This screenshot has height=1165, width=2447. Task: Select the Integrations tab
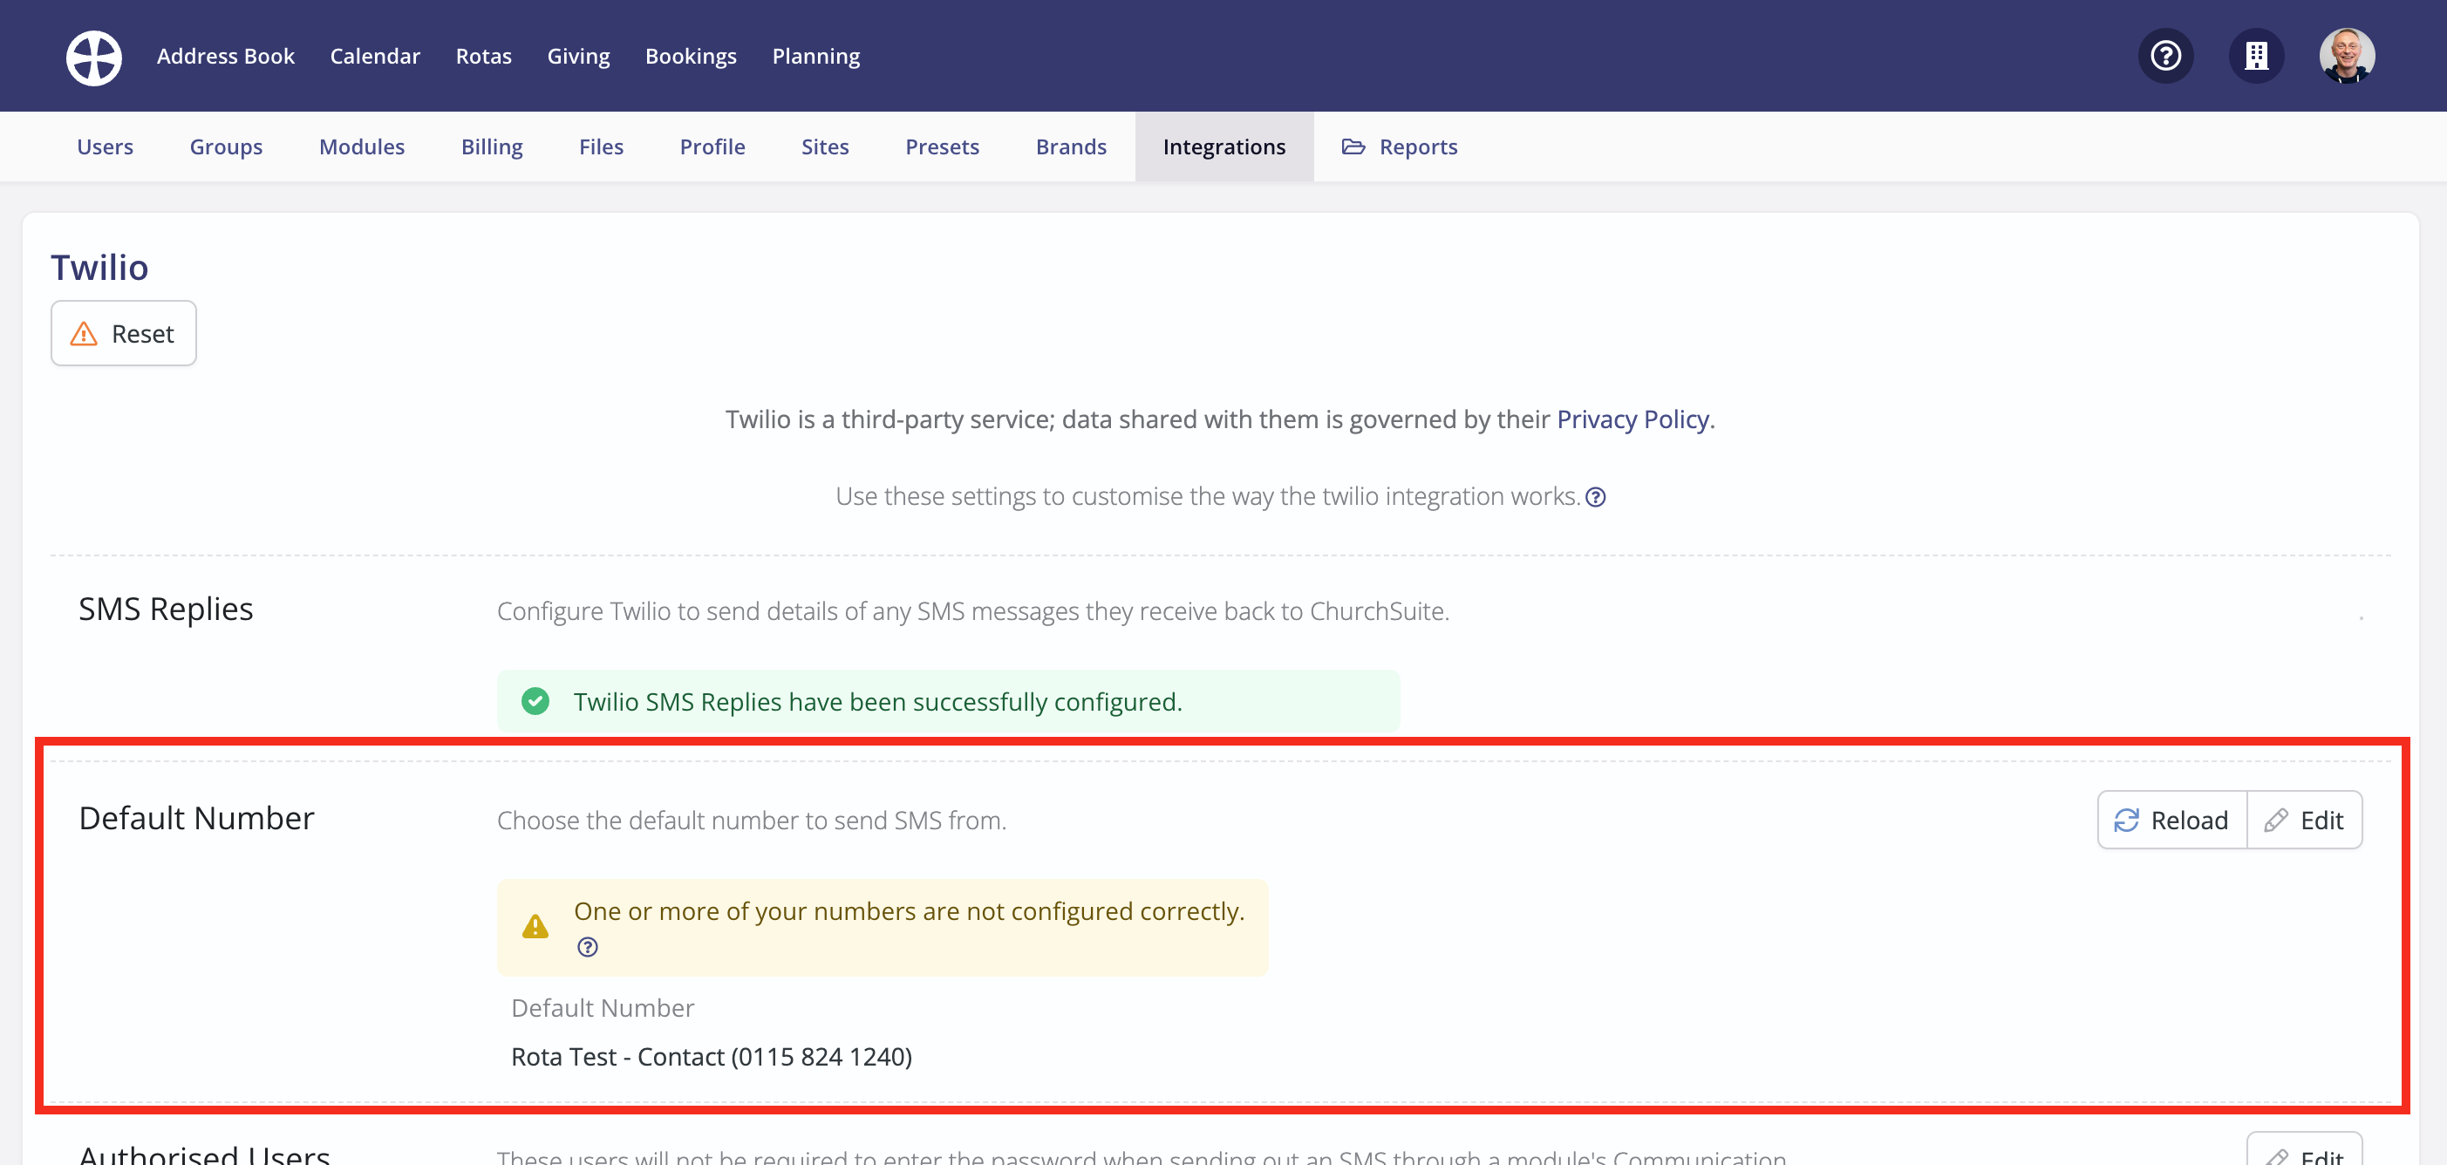1223,146
